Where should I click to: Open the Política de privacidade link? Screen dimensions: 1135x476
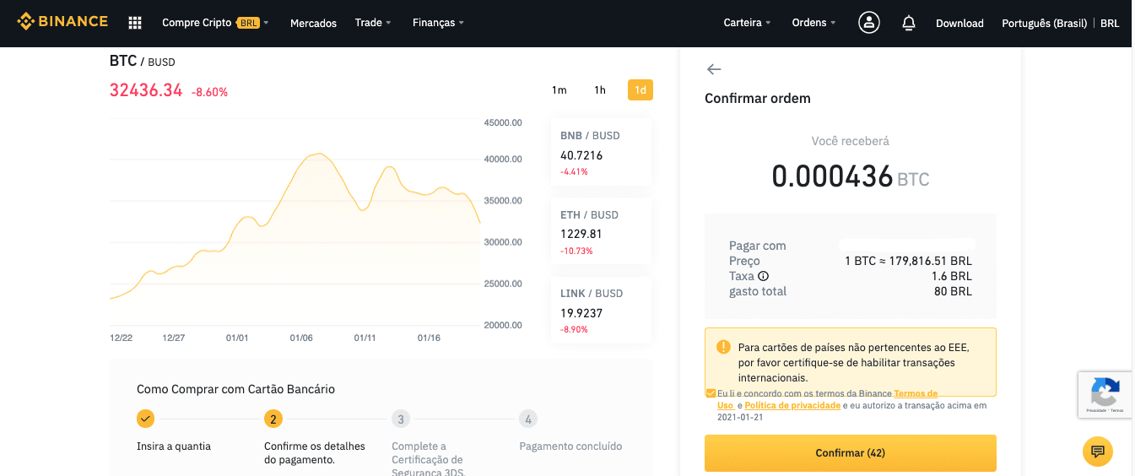coord(792,405)
